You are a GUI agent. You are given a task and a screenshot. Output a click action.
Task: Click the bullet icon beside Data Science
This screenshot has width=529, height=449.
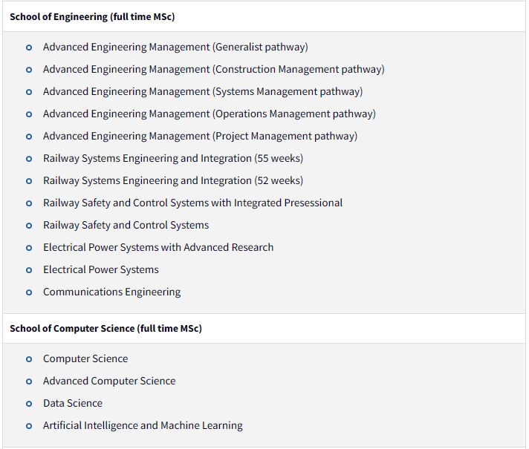point(29,404)
